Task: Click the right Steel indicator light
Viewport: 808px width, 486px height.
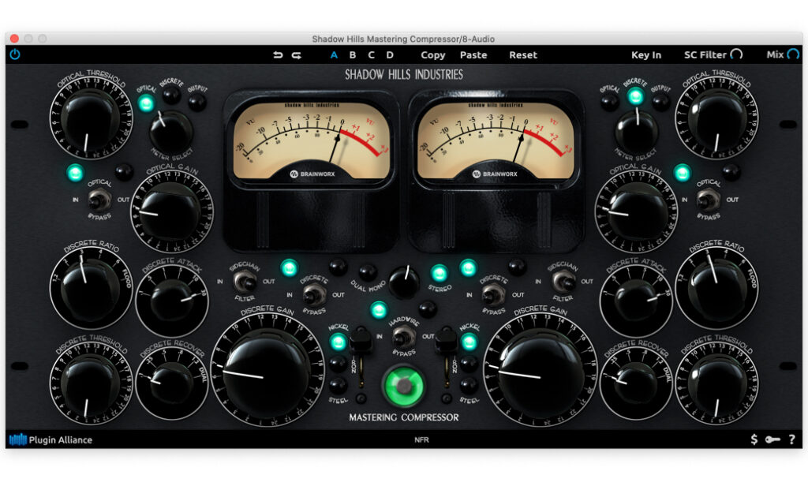Action: (x=469, y=385)
